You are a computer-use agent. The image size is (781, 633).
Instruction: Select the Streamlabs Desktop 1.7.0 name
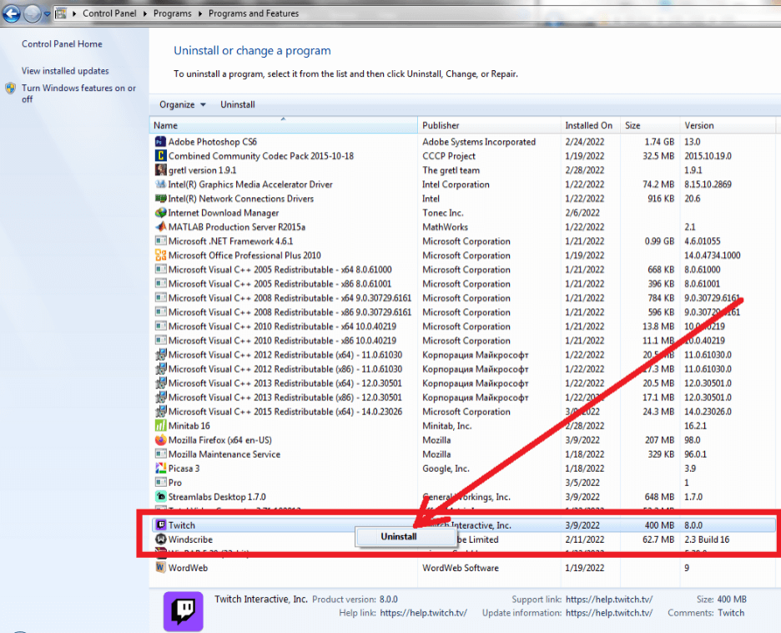(217, 497)
